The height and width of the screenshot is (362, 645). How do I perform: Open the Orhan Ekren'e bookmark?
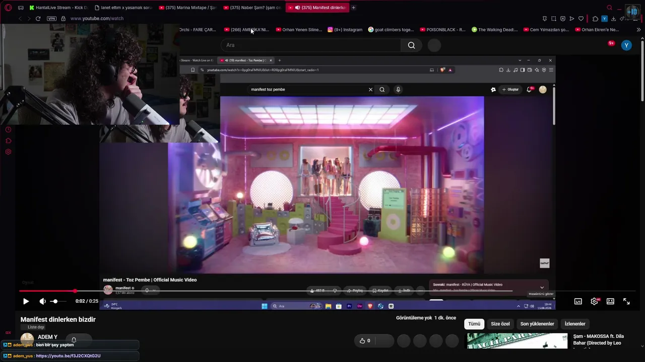point(597,30)
